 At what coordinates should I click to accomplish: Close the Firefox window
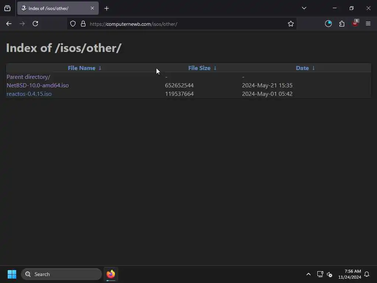pos(368,8)
